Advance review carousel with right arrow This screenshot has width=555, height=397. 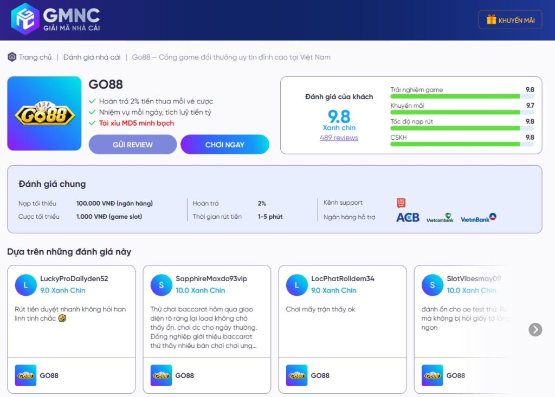(x=535, y=329)
